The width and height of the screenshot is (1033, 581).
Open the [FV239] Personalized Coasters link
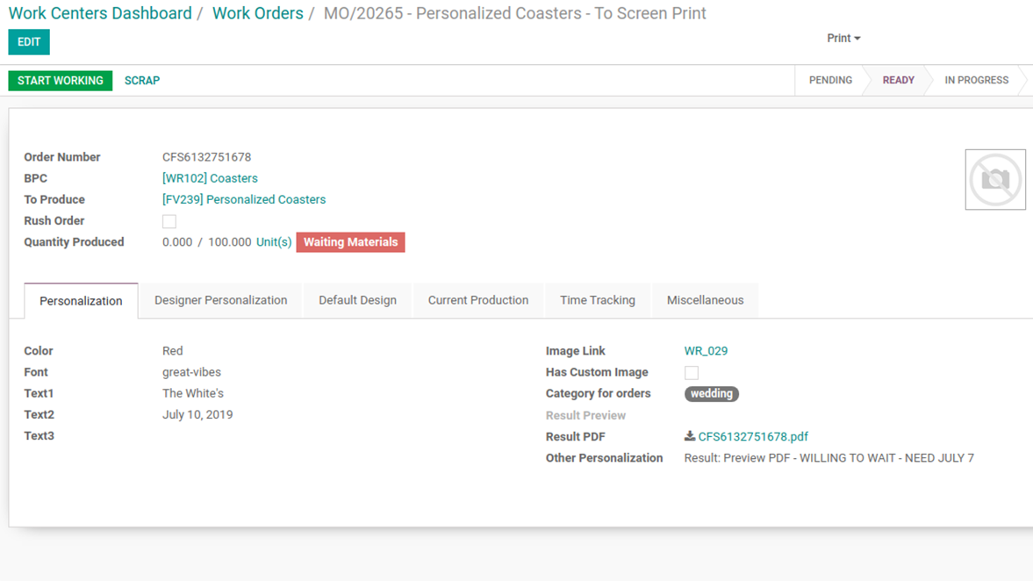click(244, 199)
